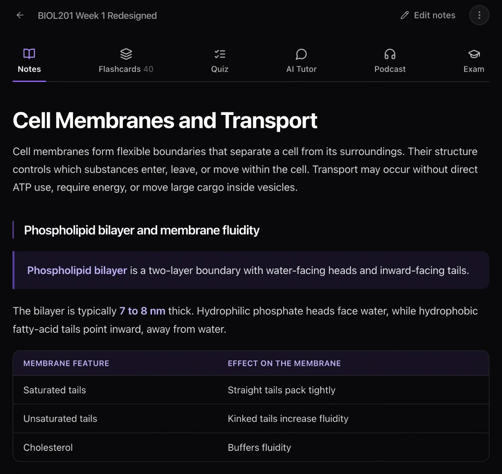Click the highlighted 7 to 8 nm value
Viewport: 502px width, 474px height.
143,311
